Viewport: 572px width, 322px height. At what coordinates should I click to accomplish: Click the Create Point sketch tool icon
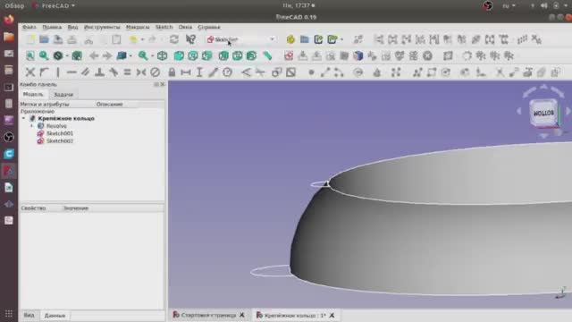click(311, 72)
